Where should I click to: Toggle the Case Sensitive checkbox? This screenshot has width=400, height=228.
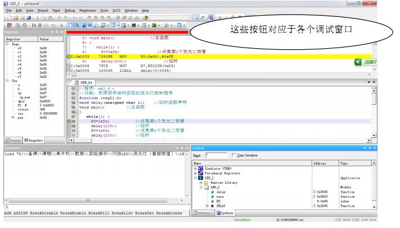tap(233, 155)
